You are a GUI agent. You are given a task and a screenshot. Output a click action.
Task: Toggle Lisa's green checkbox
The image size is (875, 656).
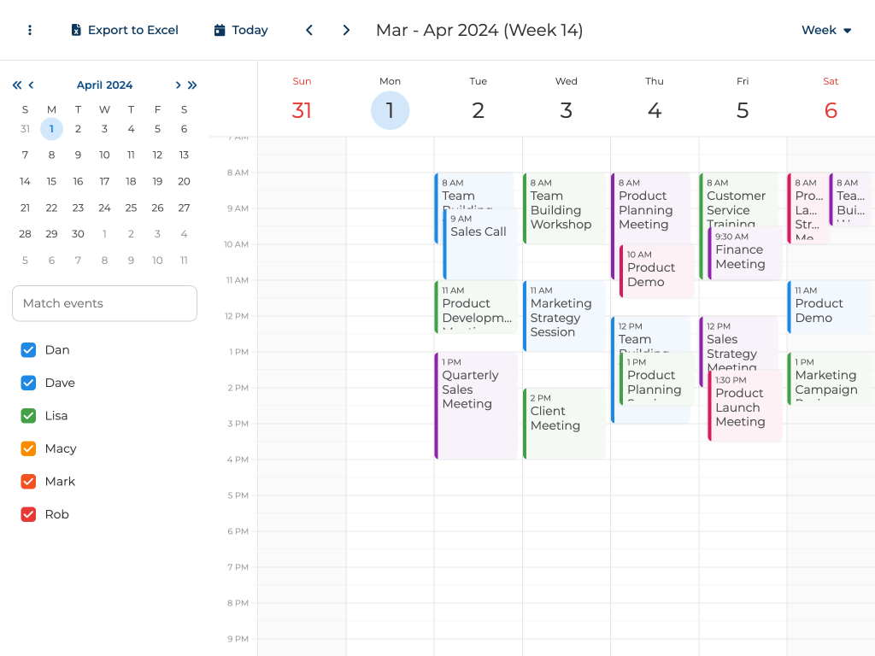(28, 415)
